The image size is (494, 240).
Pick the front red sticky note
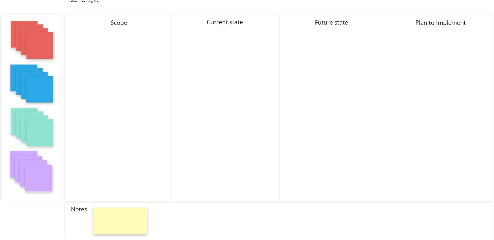[x=40, y=46]
